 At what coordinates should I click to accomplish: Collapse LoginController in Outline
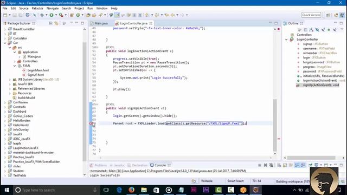tap(286, 40)
